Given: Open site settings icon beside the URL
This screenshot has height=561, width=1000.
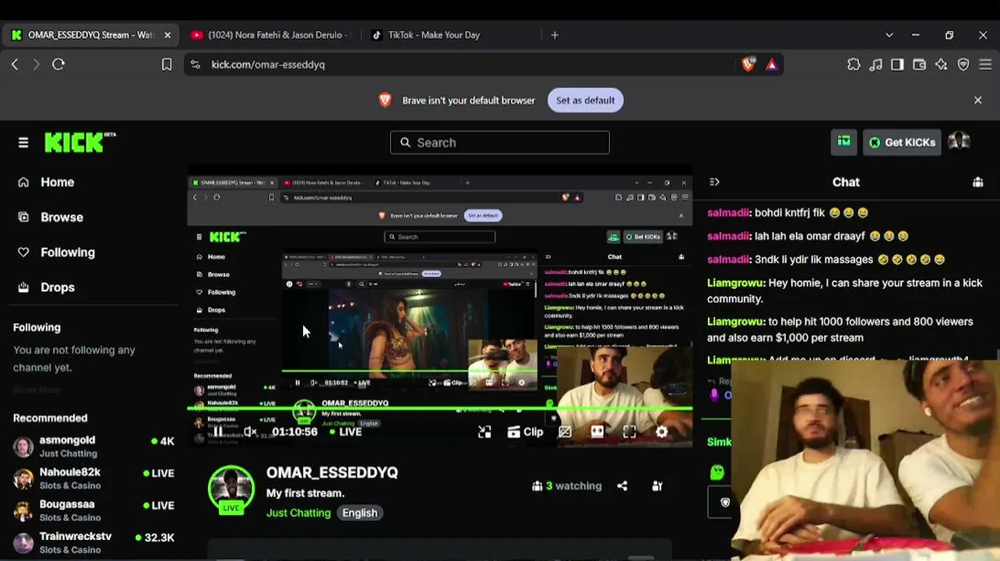Looking at the screenshot, I should 195,65.
